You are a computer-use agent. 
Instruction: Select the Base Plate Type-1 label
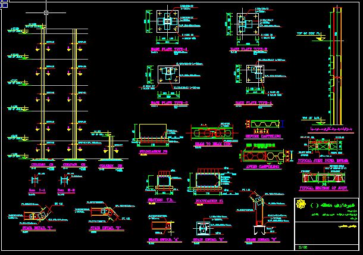pos(168,49)
